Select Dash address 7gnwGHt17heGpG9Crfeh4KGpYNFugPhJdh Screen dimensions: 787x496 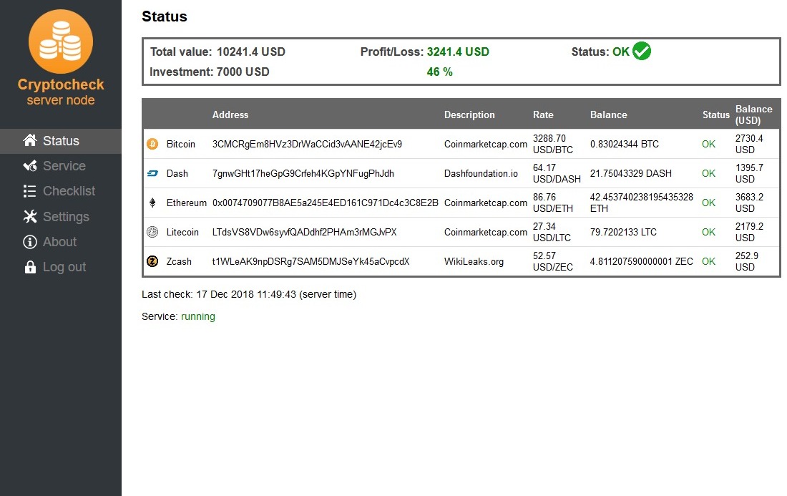pos(303,174)
